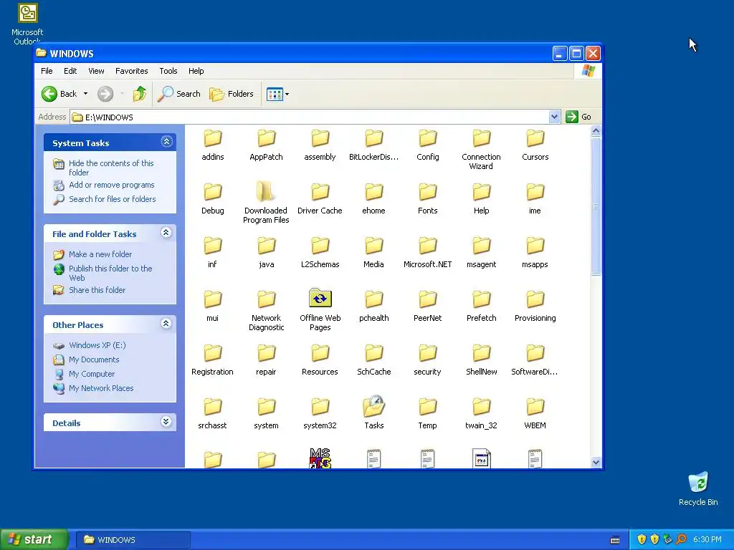Click the first yellow security shield tray icon
This screenshot has height=550, width=734.
click(642, 539)
